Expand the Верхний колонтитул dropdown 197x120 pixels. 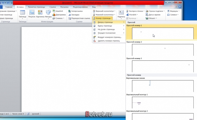tap(104, 11)
